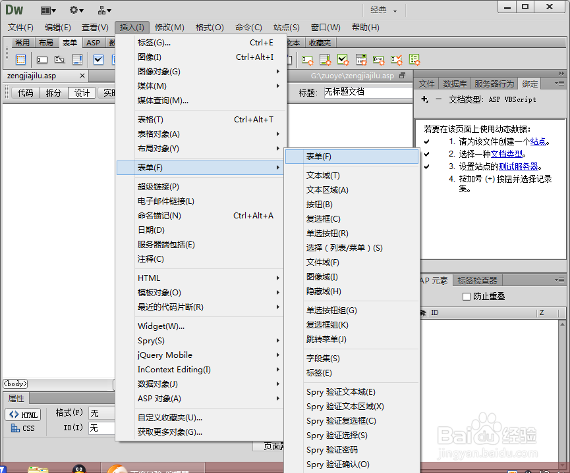Open the gear Extend Dreamweaver menu

76,10
